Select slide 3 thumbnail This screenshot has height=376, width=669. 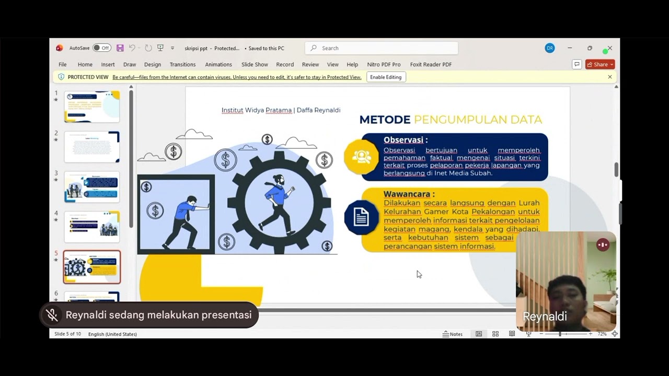92,186
